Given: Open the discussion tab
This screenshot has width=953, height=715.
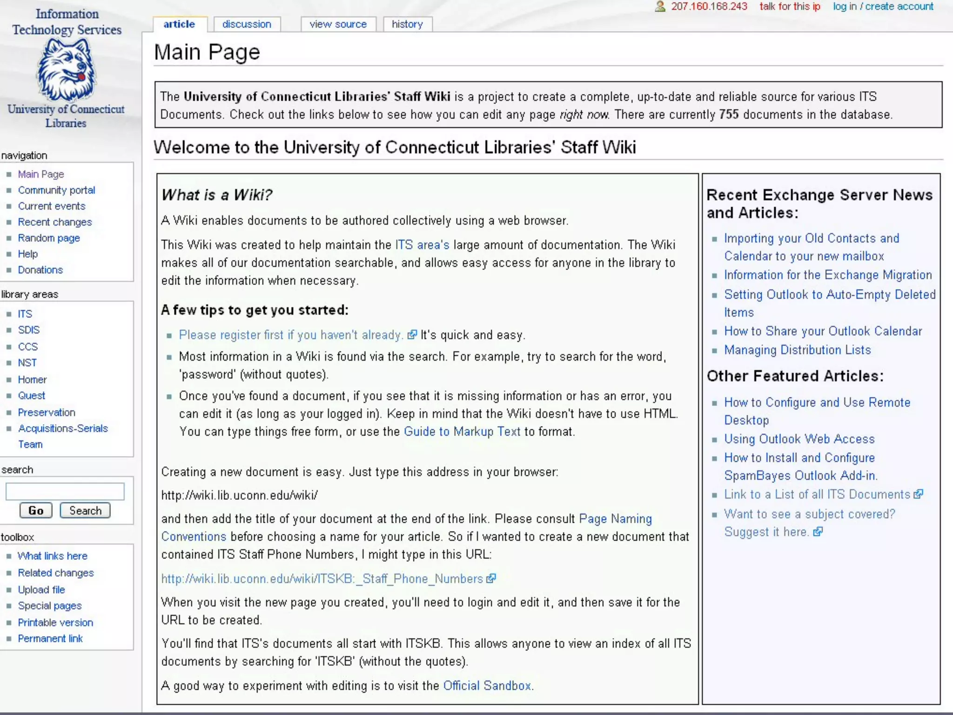Looking at the screenshot, I should pyautogui.click(x=247, y=24).
